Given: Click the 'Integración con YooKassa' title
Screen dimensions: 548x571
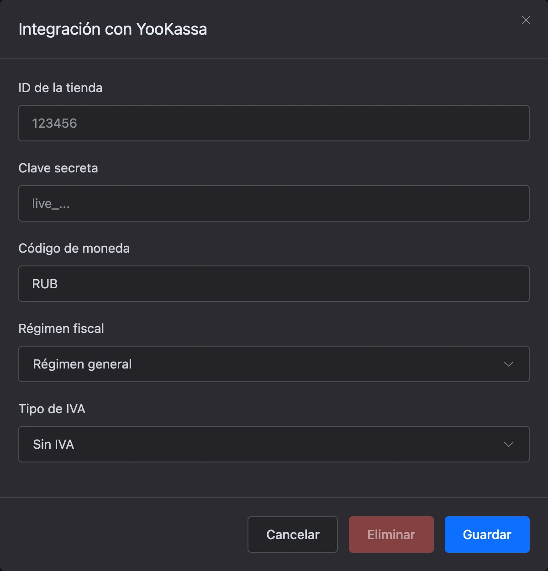Looking at the screenshot, I should (x=113, y=29).
